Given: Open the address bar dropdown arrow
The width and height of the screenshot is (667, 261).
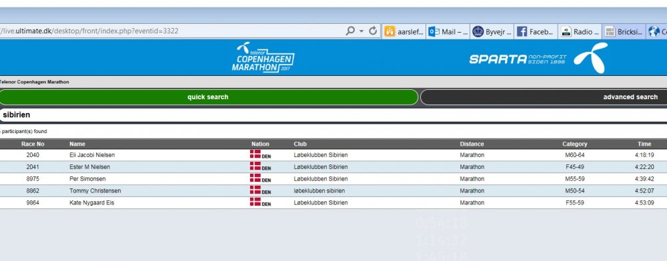Looking at the screenshot, I should (362, 31).
